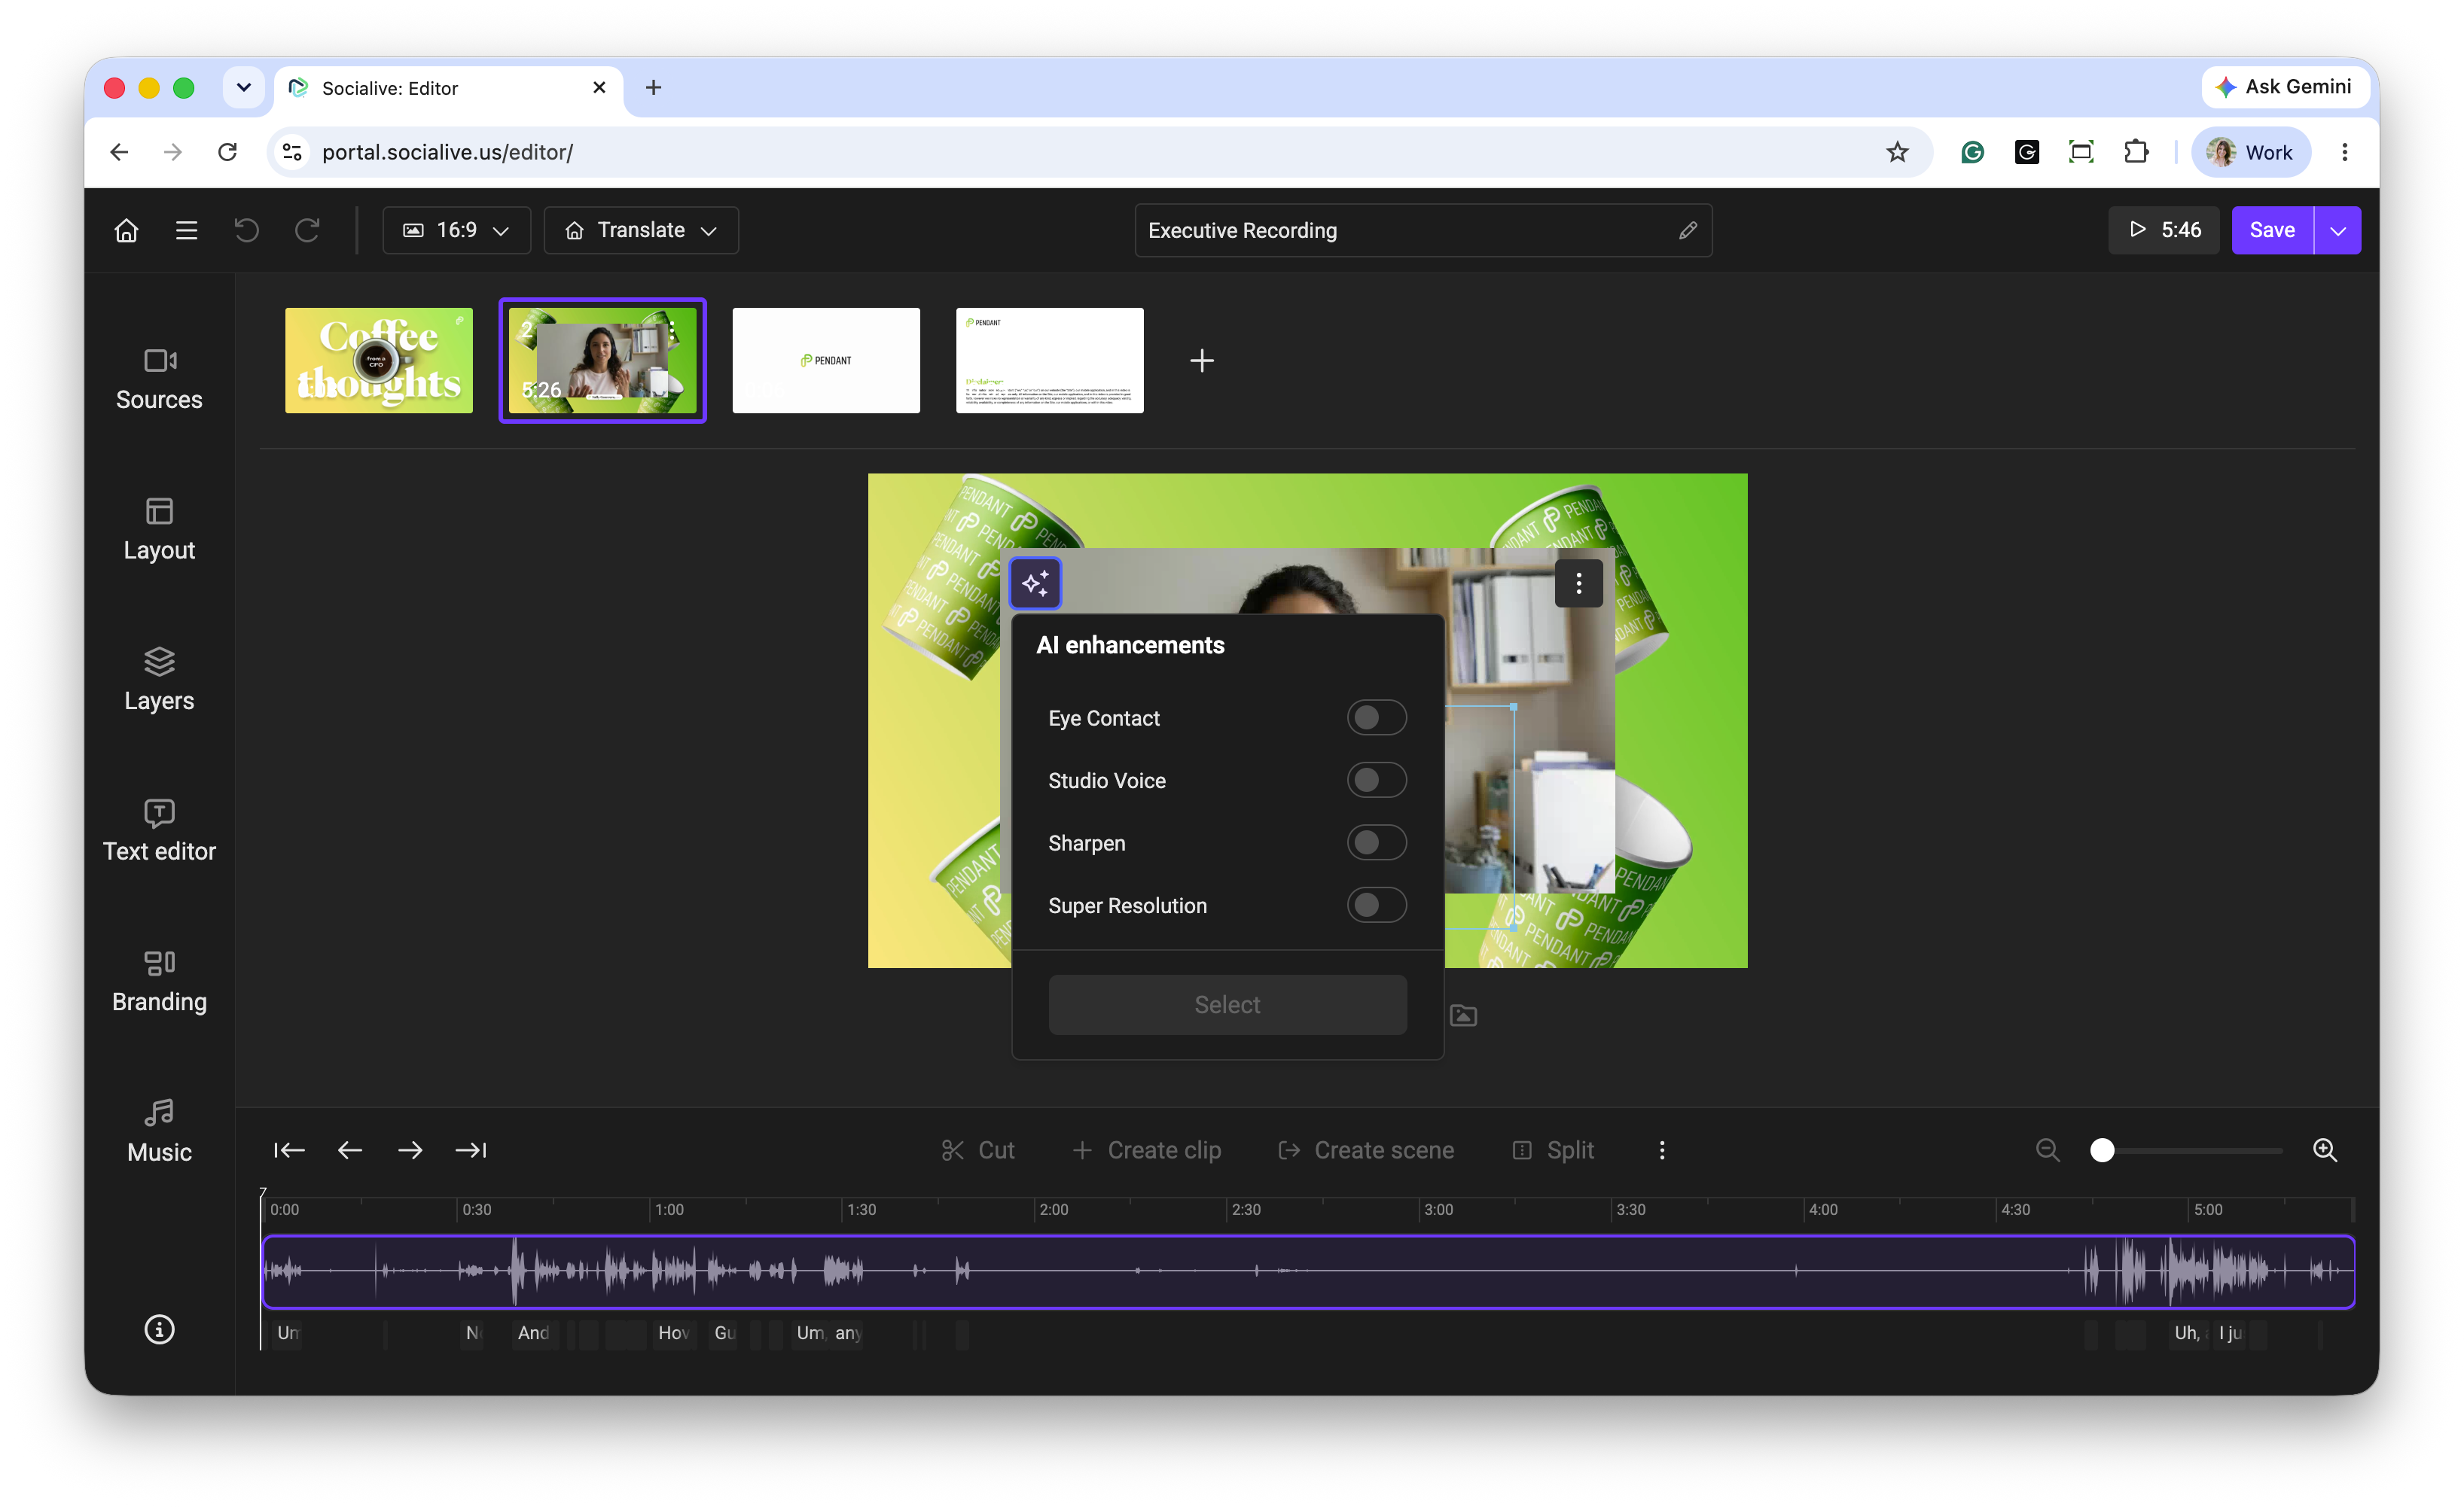Open the 16:9 aspect ratio dropdown
The height and width of the screenshot is (1507, 2464).
click(x=456, y=231)
